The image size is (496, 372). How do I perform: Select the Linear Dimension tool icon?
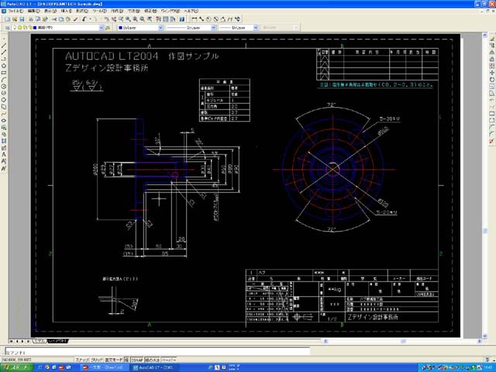(x=195, y=19)
